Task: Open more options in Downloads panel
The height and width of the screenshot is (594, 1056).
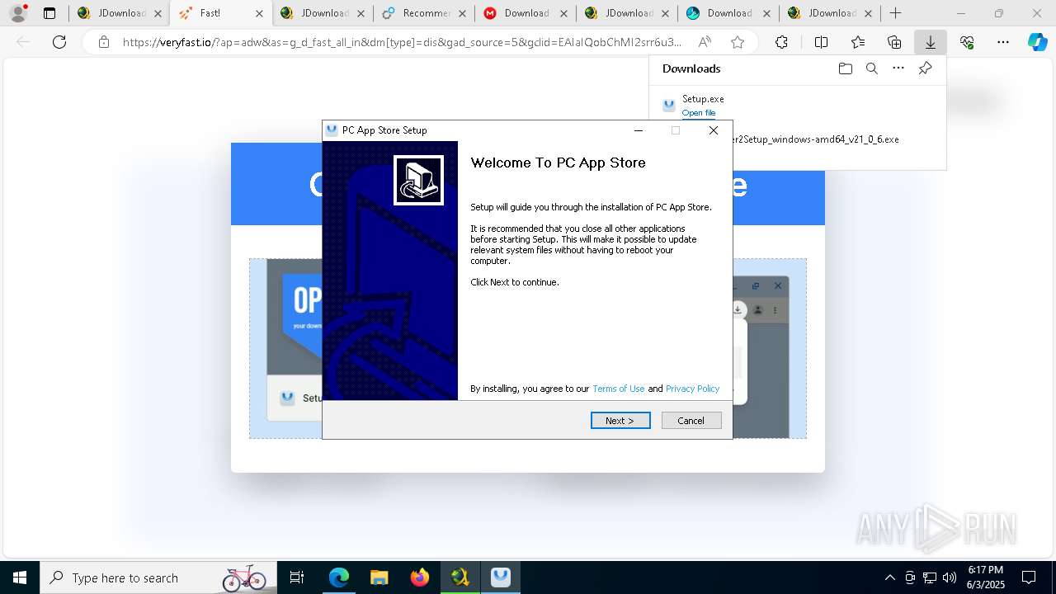Action: point(898,68)
